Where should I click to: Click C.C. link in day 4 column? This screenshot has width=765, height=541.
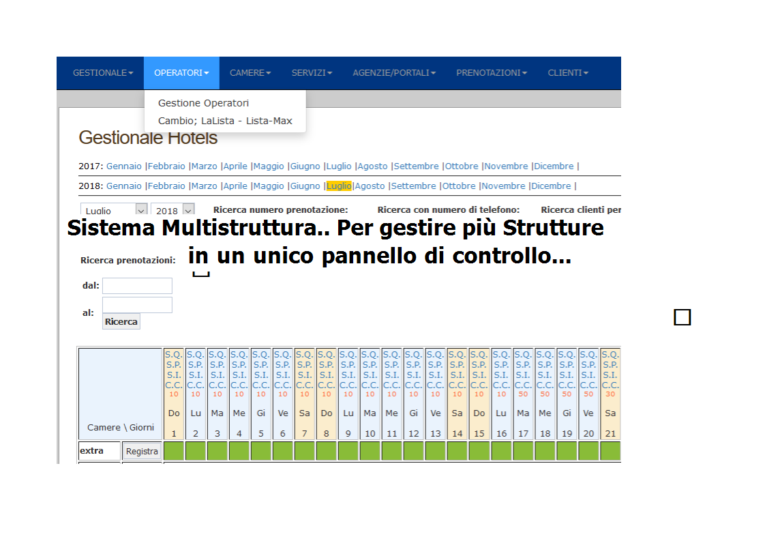tap(239, 385)
